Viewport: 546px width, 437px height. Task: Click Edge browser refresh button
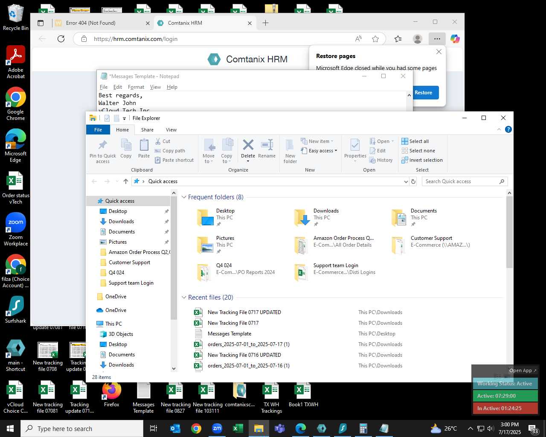[x=61, y=39]
